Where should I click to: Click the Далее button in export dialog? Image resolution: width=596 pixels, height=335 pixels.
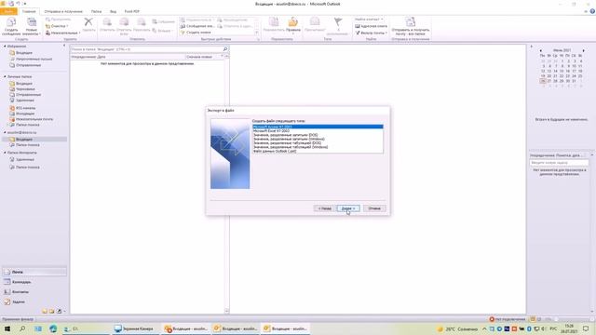tap(347, 208)
